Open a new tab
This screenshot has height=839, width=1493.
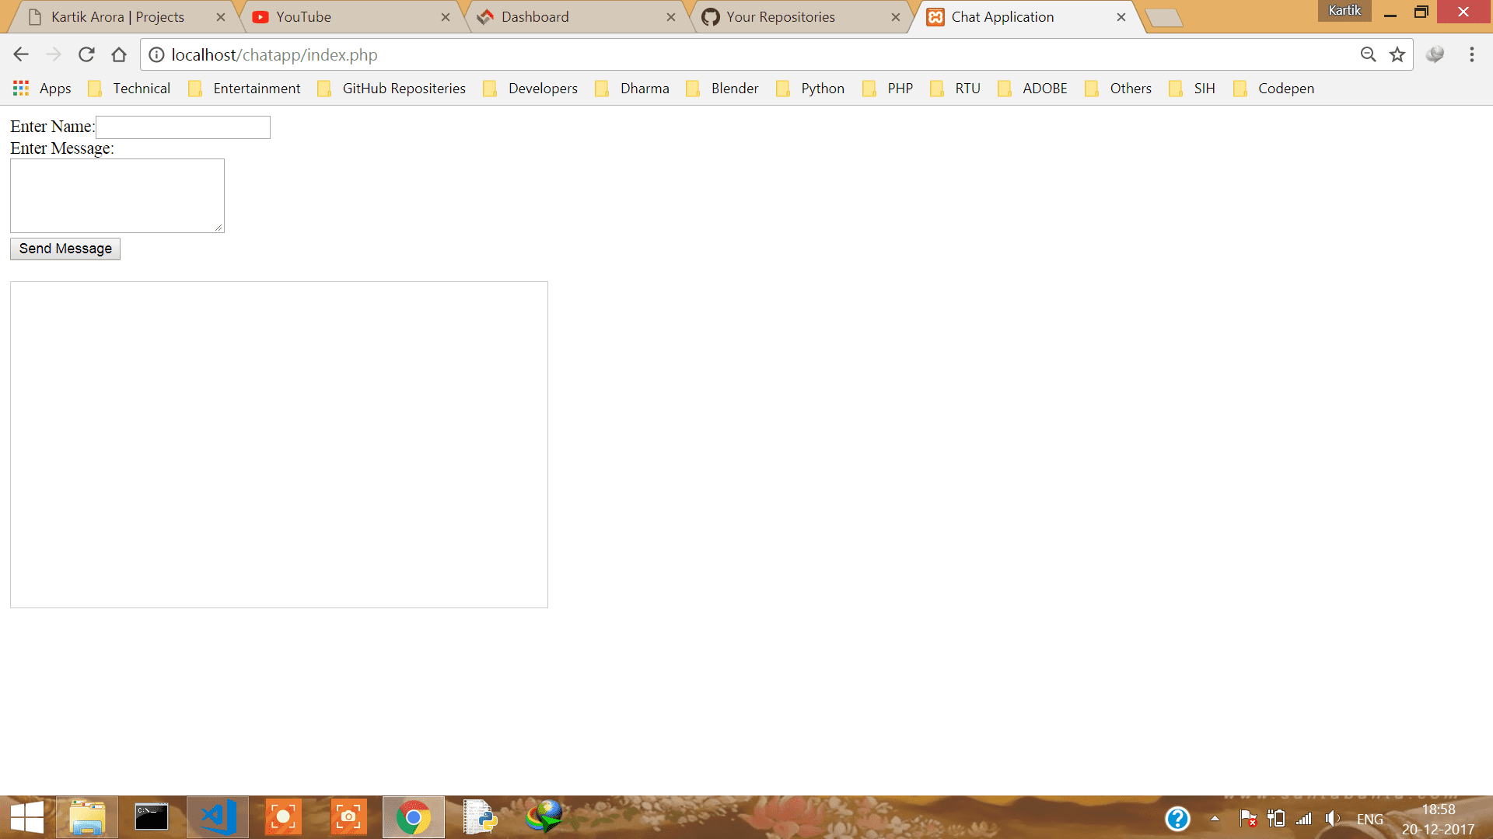click(1164, 18)
